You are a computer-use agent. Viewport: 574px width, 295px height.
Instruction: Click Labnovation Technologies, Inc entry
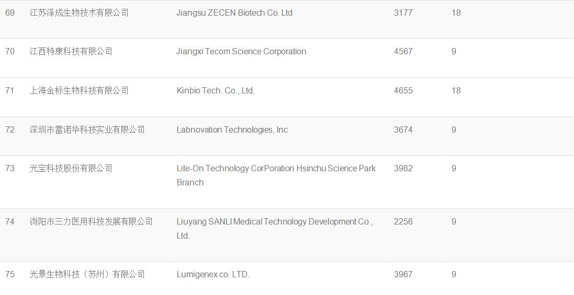pyautogui.click(x=232, y=129)
